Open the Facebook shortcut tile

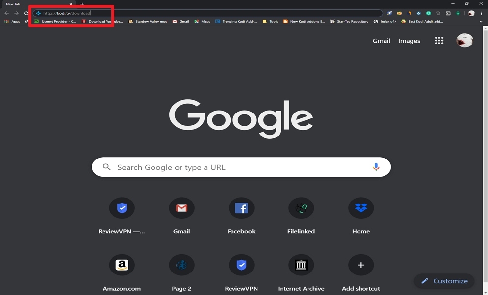(241, 216)
